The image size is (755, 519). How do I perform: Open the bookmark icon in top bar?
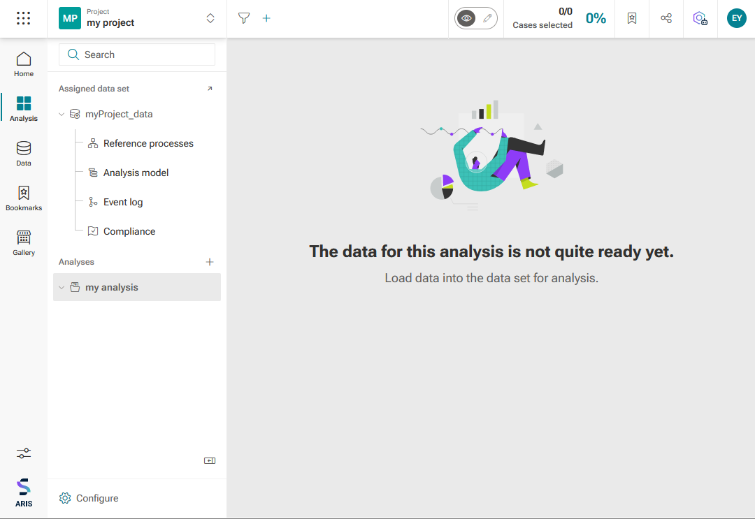[x=632, y=18]
